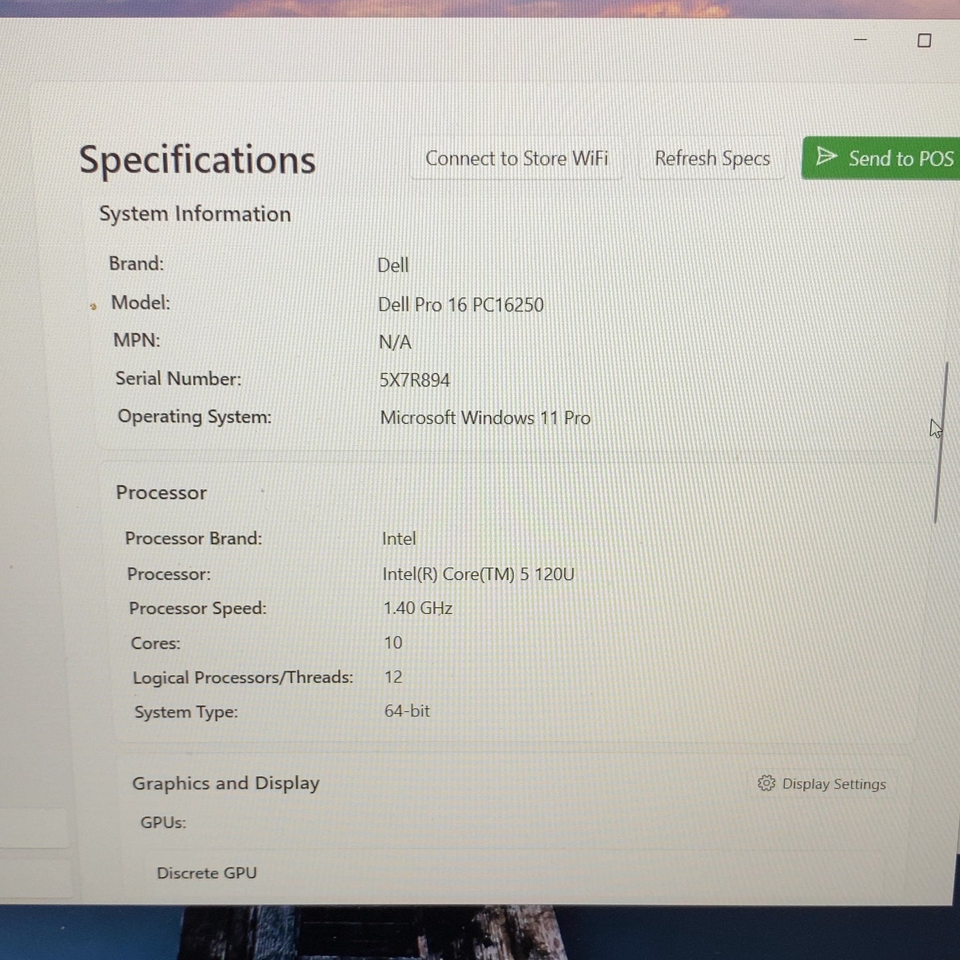Click the 1.40 GHz processor speed value

pos(418,609)
